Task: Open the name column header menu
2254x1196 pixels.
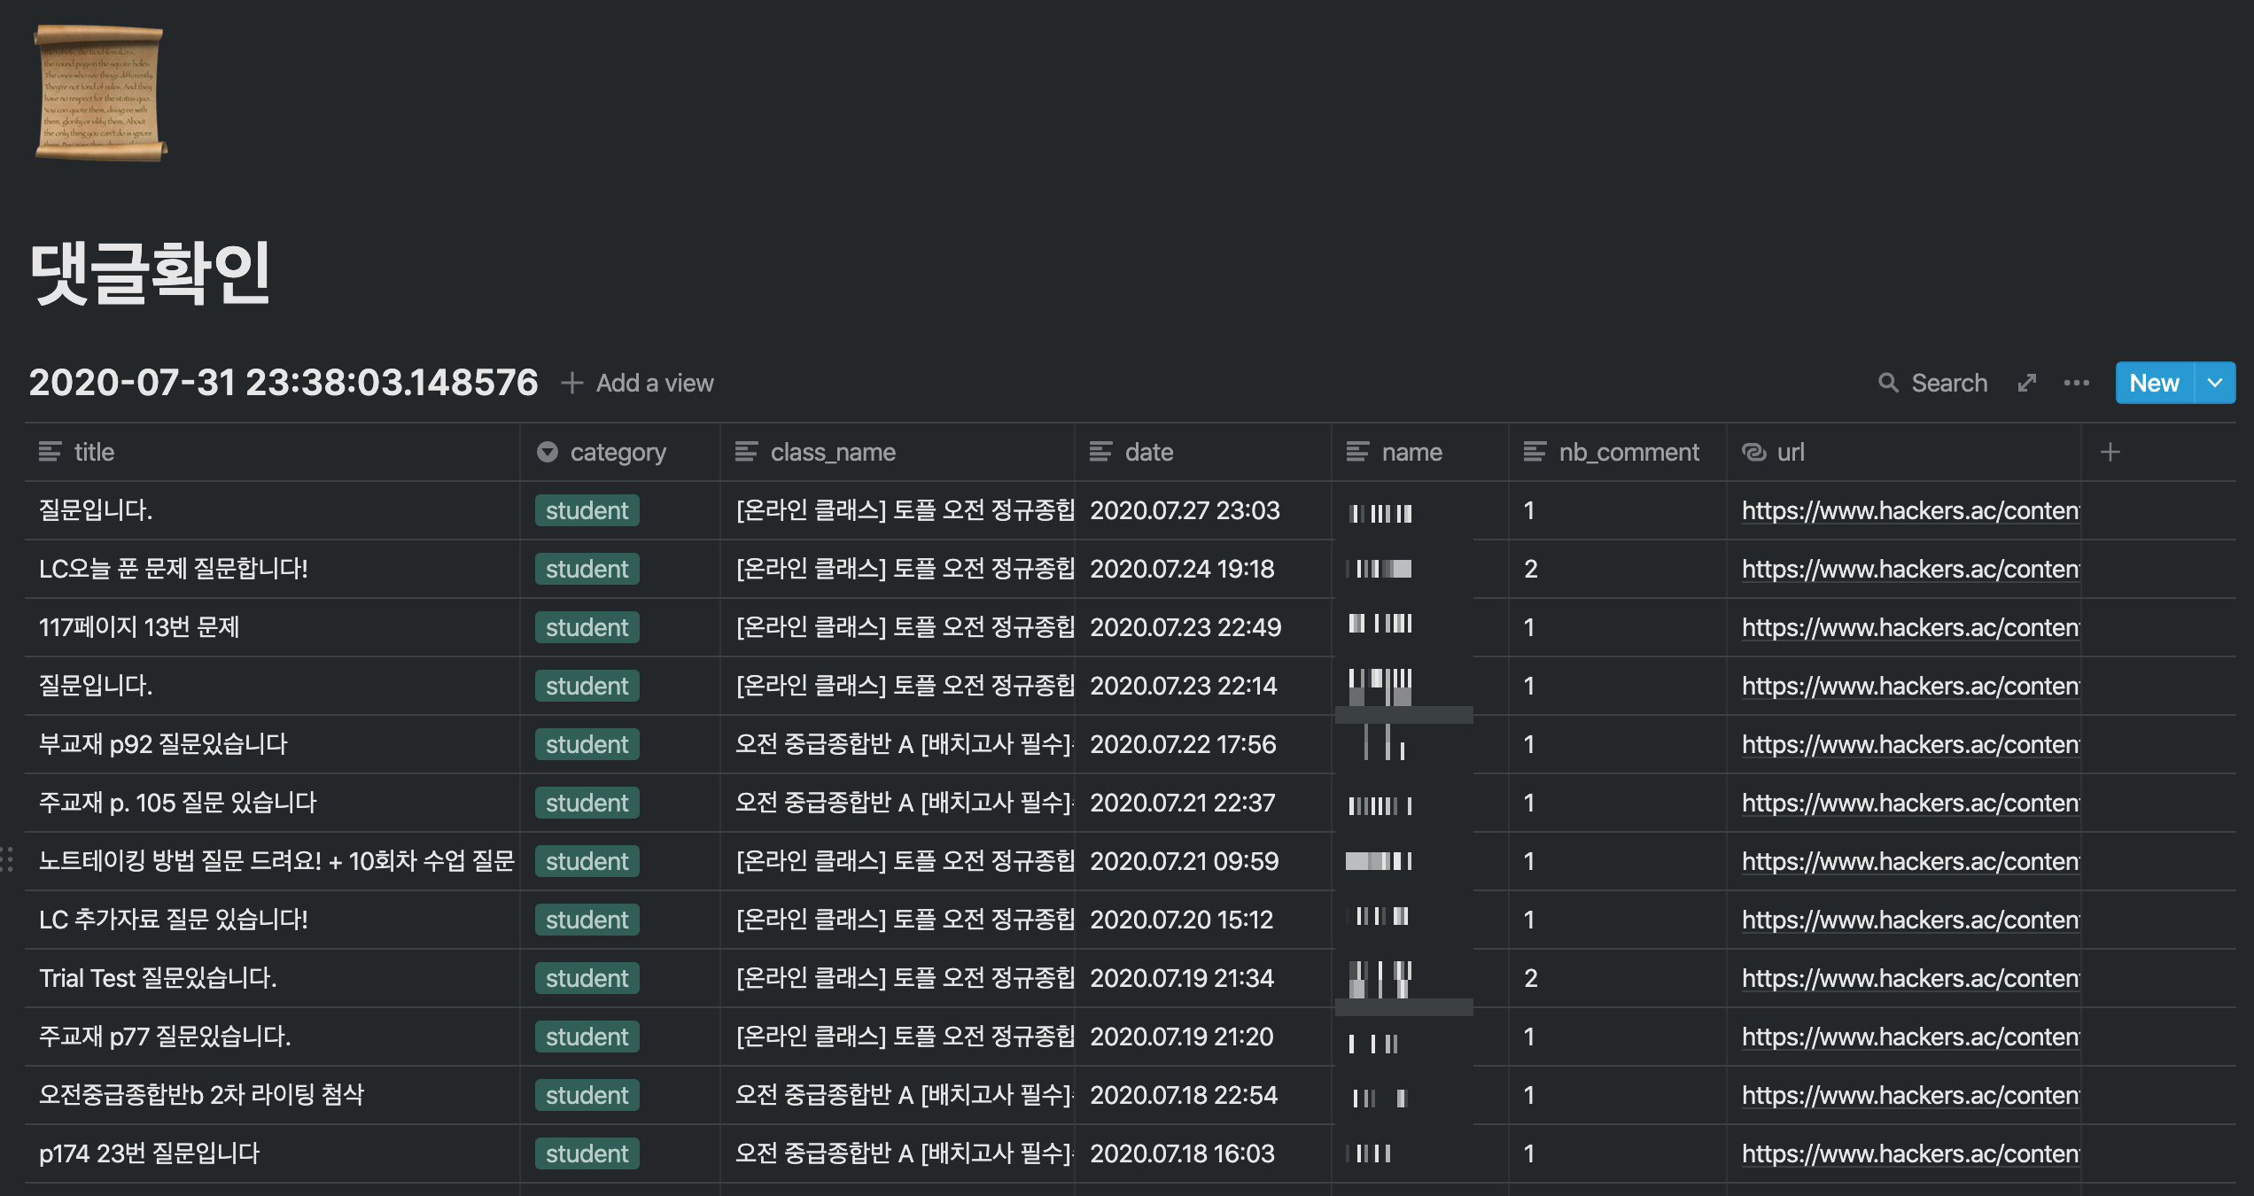Action: 1420,452
